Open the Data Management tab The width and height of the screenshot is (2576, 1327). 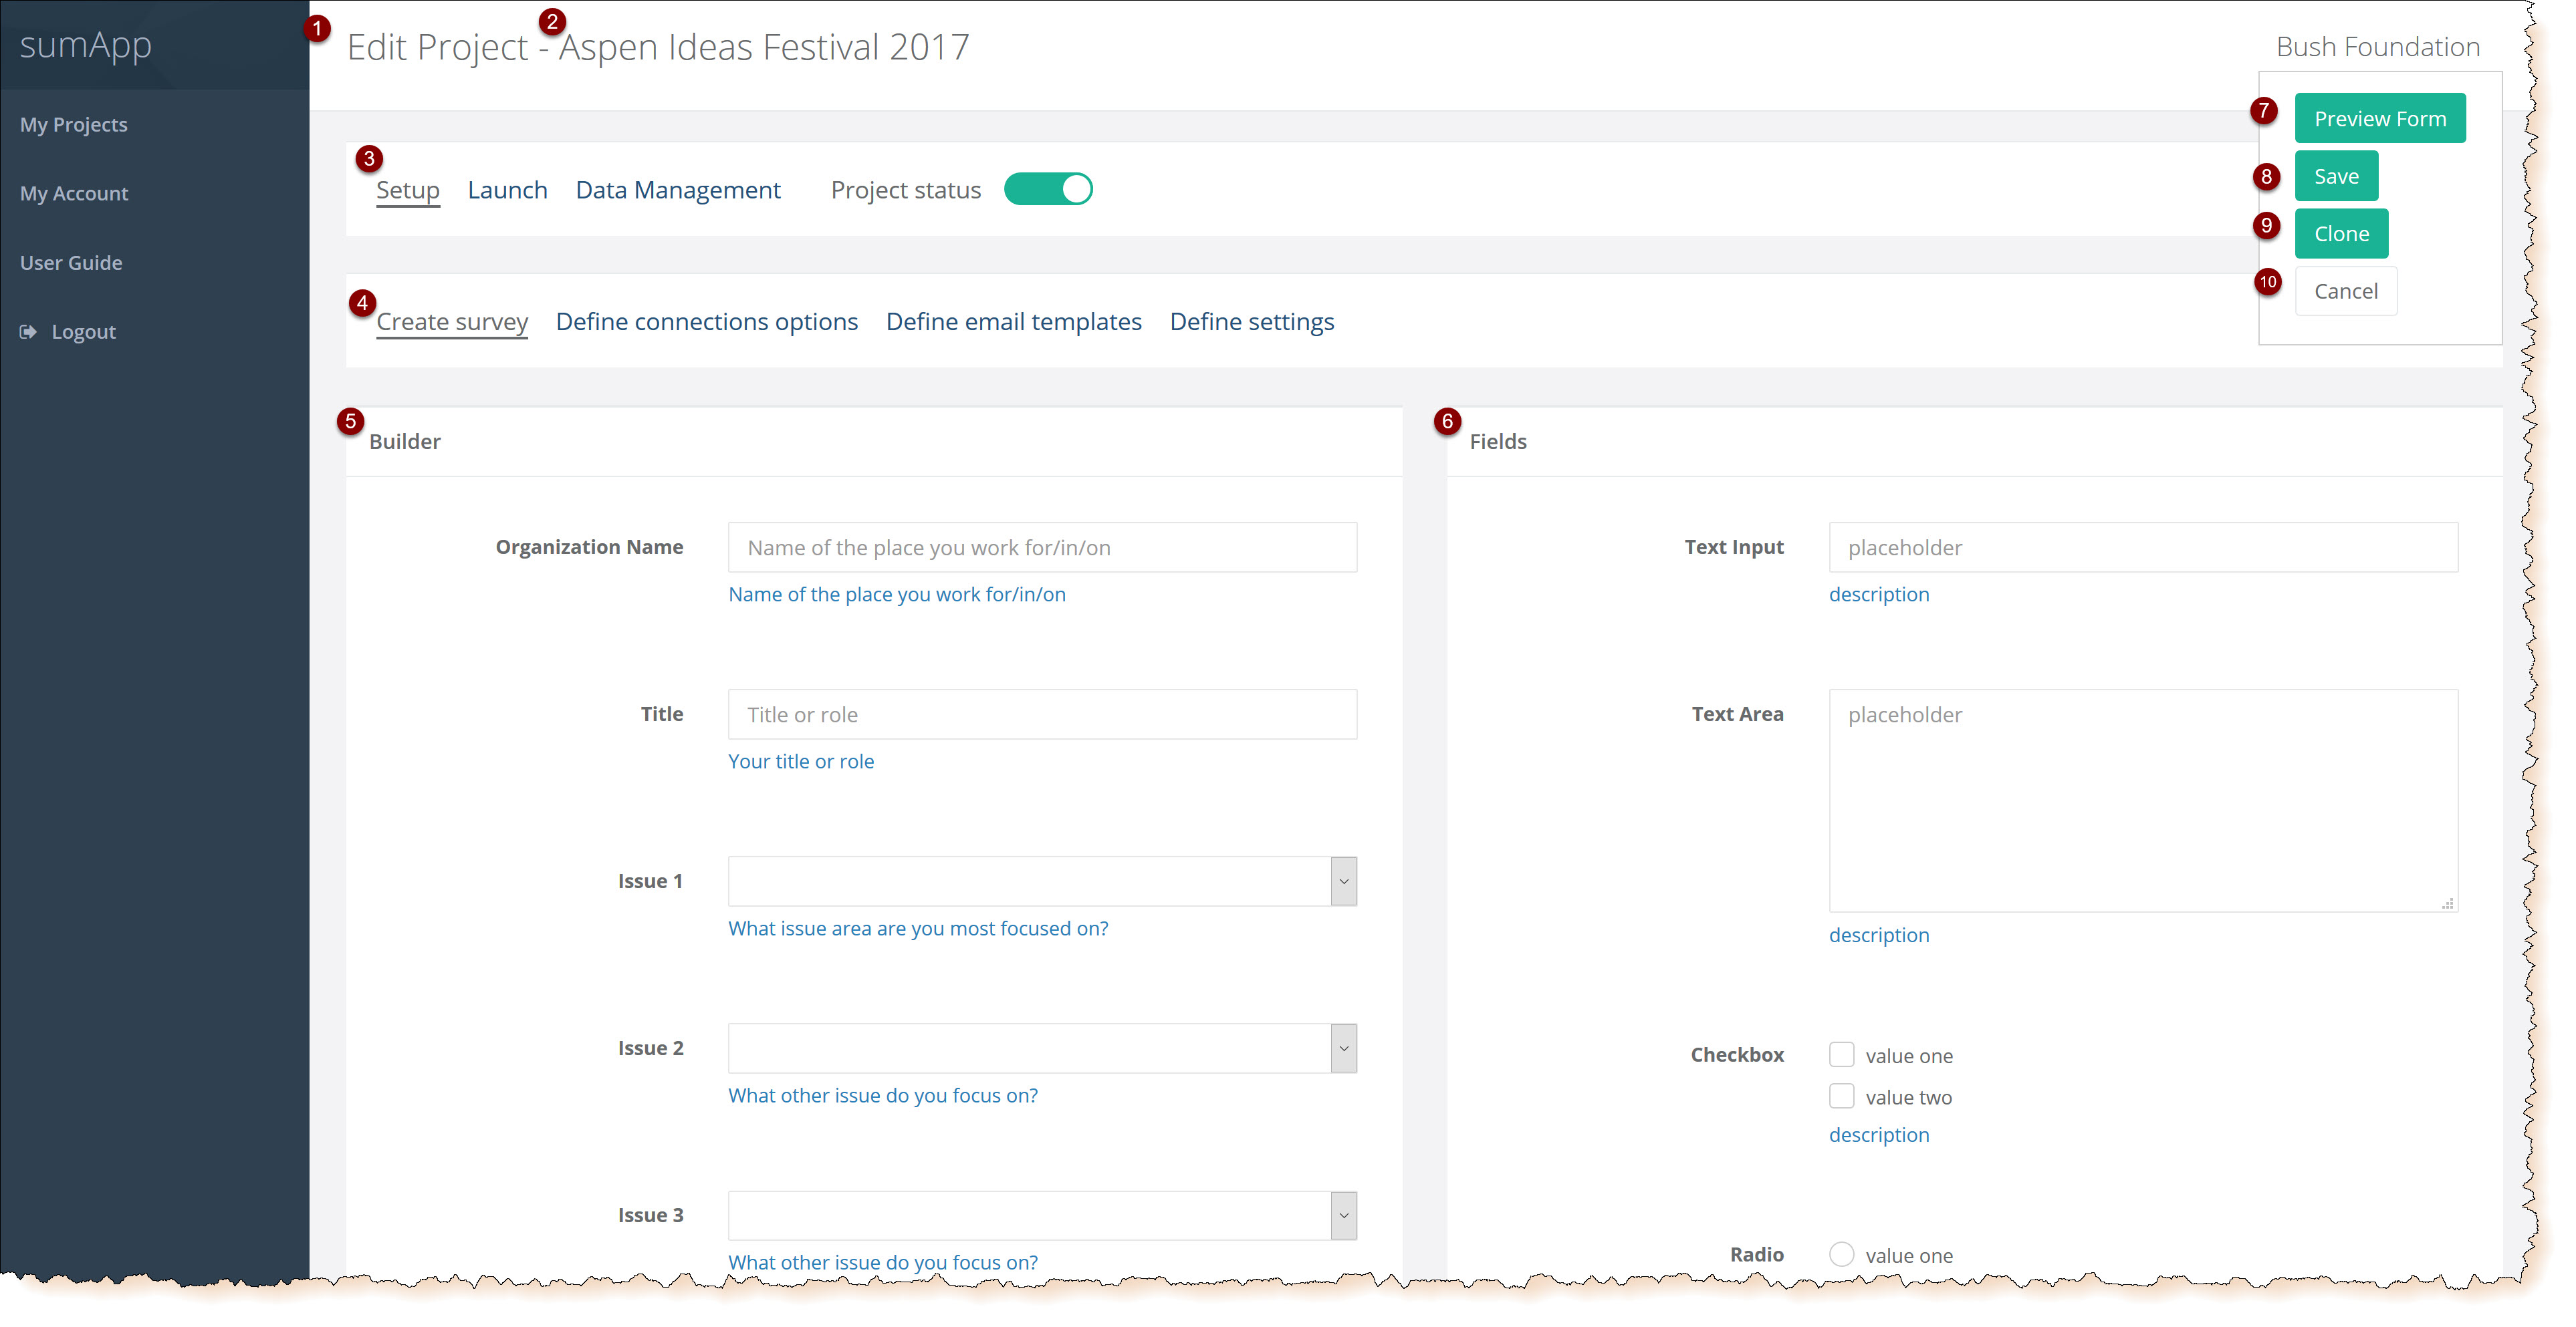(x=678, y=190)
